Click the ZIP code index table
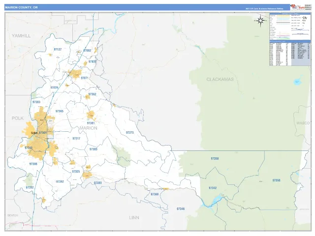 point(290,53)
